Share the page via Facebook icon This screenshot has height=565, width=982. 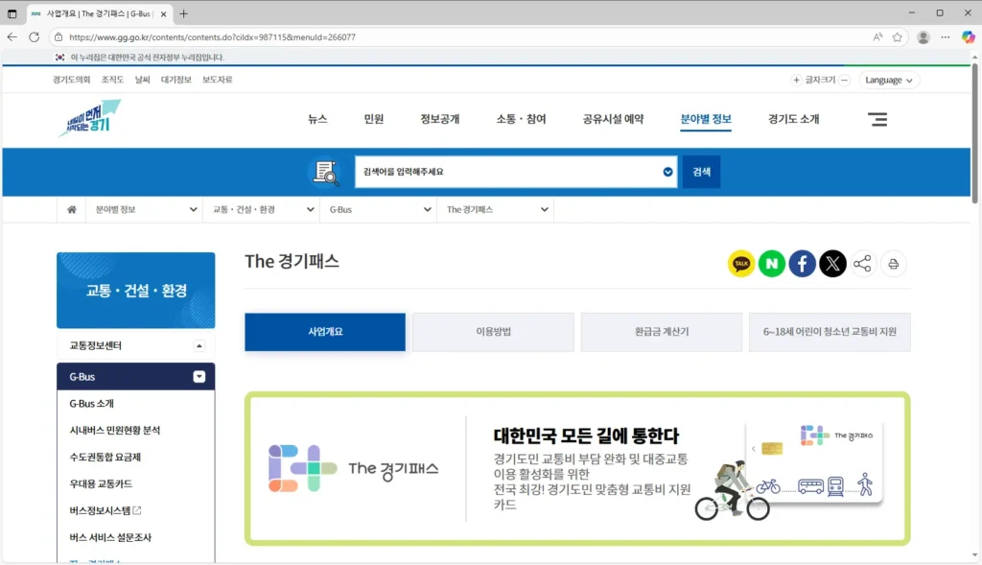(802, 263)
